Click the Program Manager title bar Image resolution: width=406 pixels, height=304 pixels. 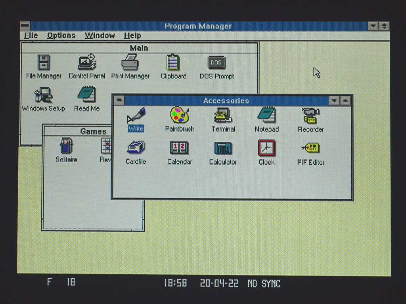tap(199, 26)
